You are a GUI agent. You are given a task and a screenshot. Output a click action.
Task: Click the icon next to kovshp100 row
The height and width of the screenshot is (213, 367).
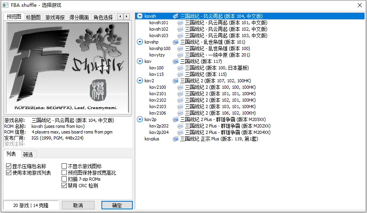(180, 48)
